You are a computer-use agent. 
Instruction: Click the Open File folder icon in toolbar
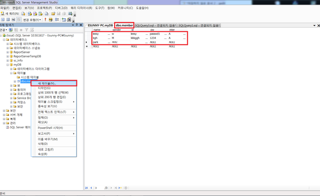(x=53, y=14)
